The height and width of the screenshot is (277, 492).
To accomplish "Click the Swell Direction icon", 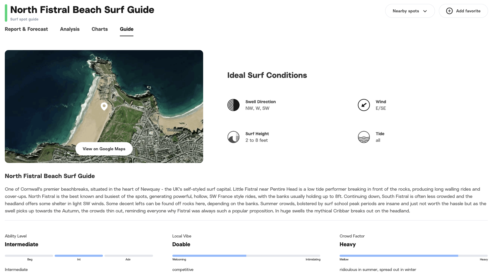I will [233, 105].
